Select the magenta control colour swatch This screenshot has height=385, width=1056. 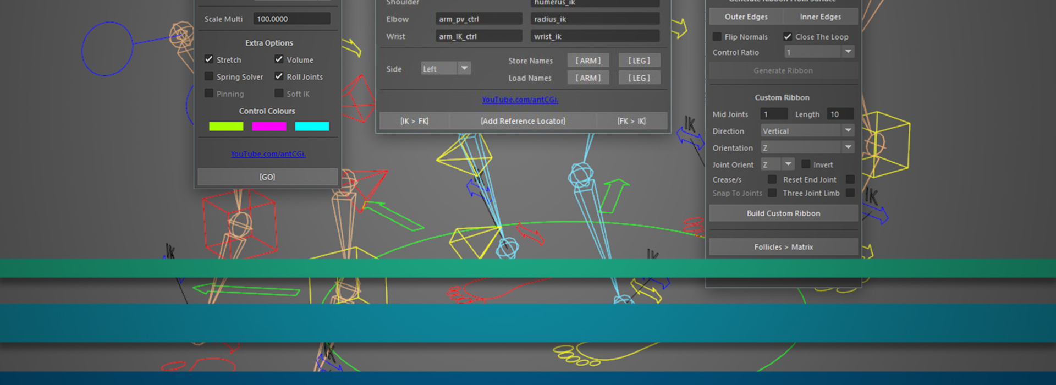pyautogui.click(x=269, y=127)
